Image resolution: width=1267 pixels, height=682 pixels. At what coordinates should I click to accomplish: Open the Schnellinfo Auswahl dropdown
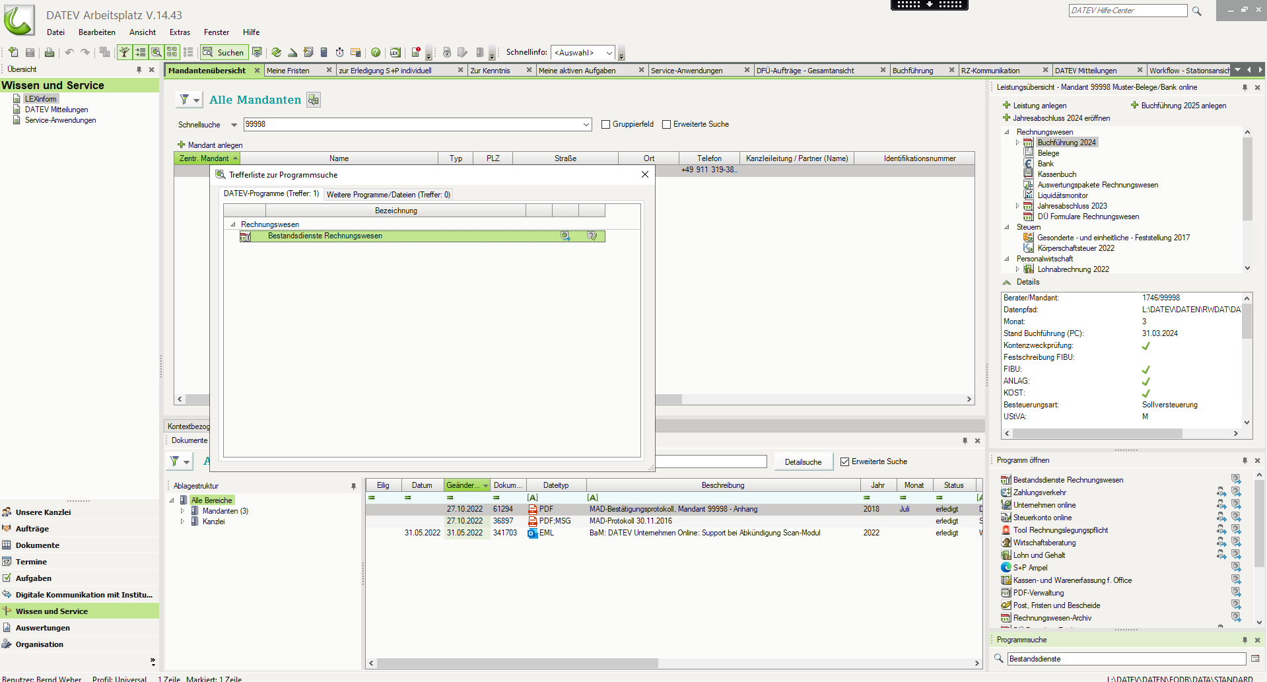tap(584, 53)
